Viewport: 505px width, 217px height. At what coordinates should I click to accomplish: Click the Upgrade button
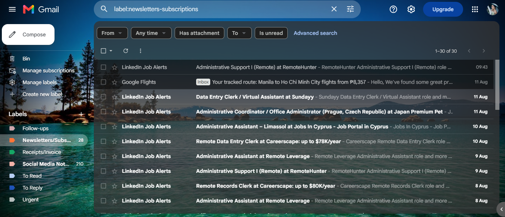click(443, 9)
